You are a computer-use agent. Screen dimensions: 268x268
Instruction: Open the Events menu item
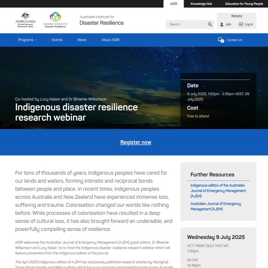pyautogui.click(x=57, y=40)
